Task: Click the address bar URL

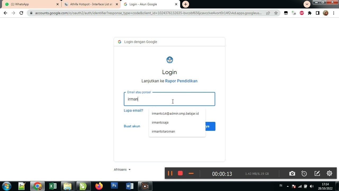Action: coord(148,13)
